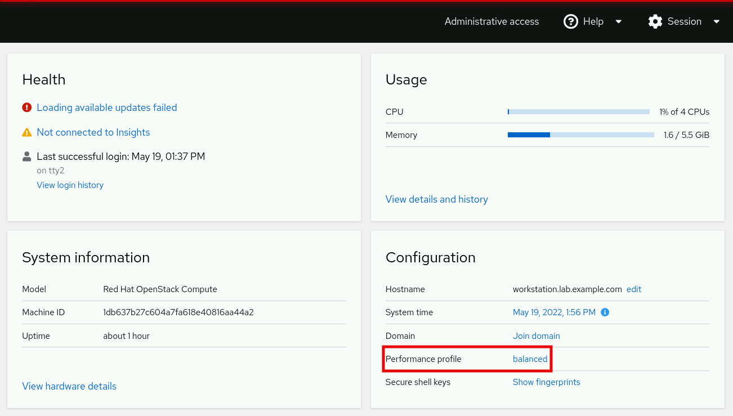Open View hardware details link

(69, 386)
